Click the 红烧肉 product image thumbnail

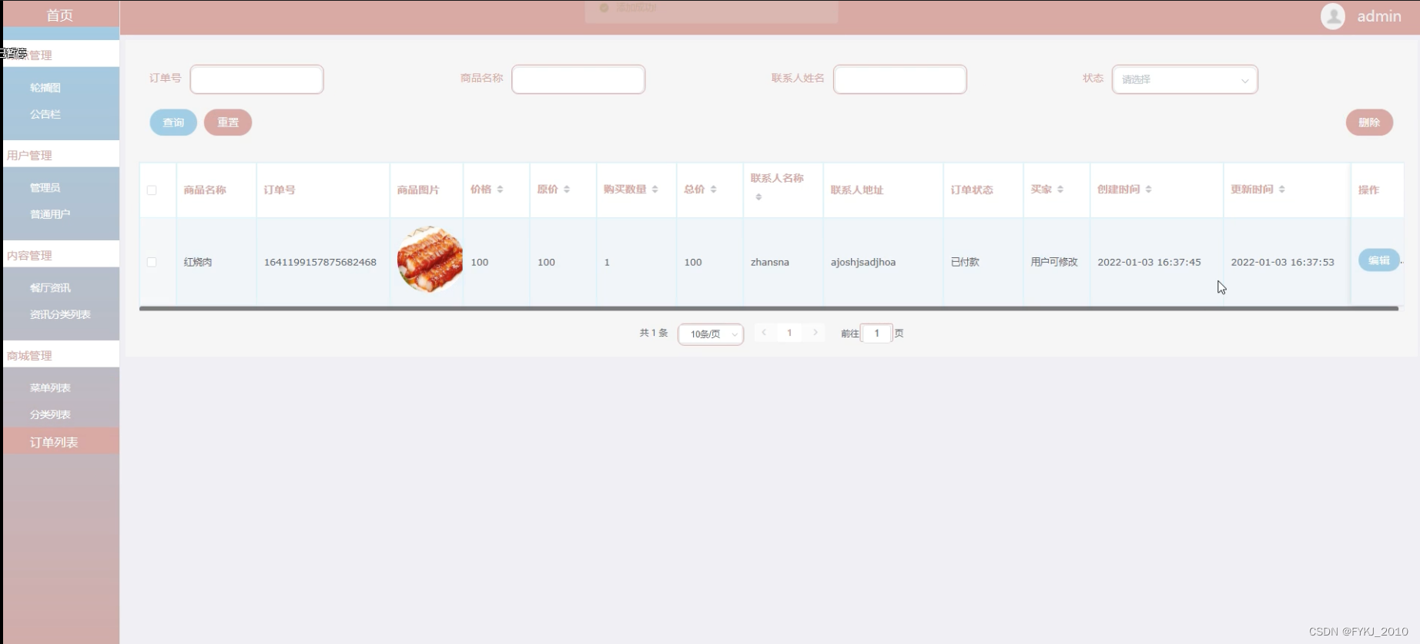click(x=430, y=260)
